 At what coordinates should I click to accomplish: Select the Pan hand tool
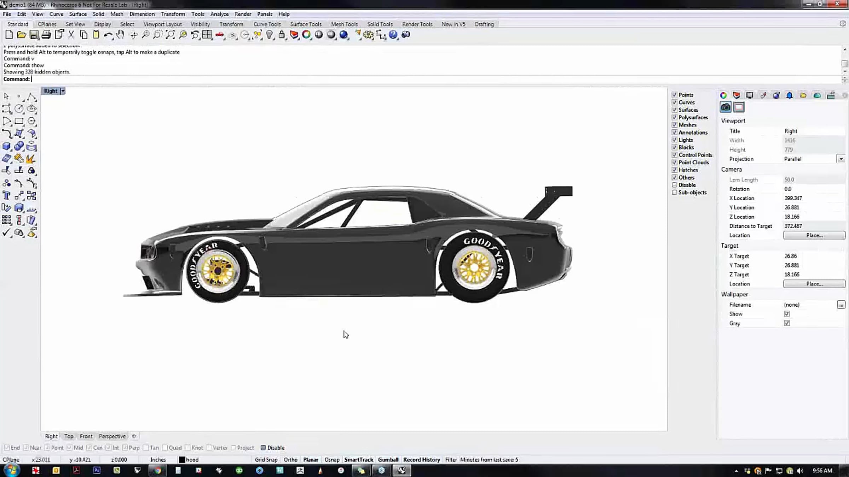(120, 35)
